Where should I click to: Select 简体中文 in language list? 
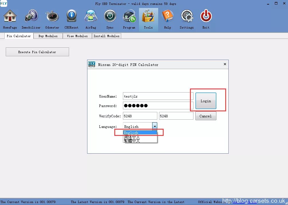click(x=140, y=137)
